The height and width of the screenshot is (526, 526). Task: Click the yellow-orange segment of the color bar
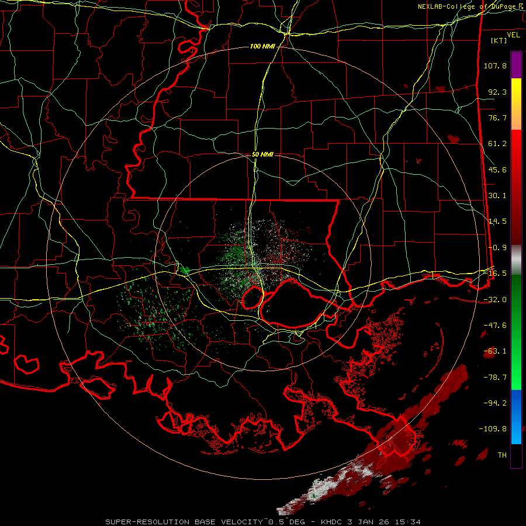(516, 104)
